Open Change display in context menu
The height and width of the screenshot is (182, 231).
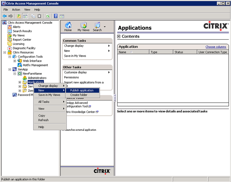point(50,86)
